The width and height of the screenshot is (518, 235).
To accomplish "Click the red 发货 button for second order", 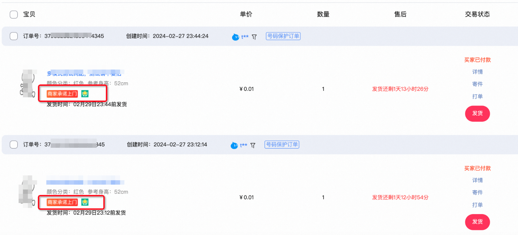I will (477, 222).
